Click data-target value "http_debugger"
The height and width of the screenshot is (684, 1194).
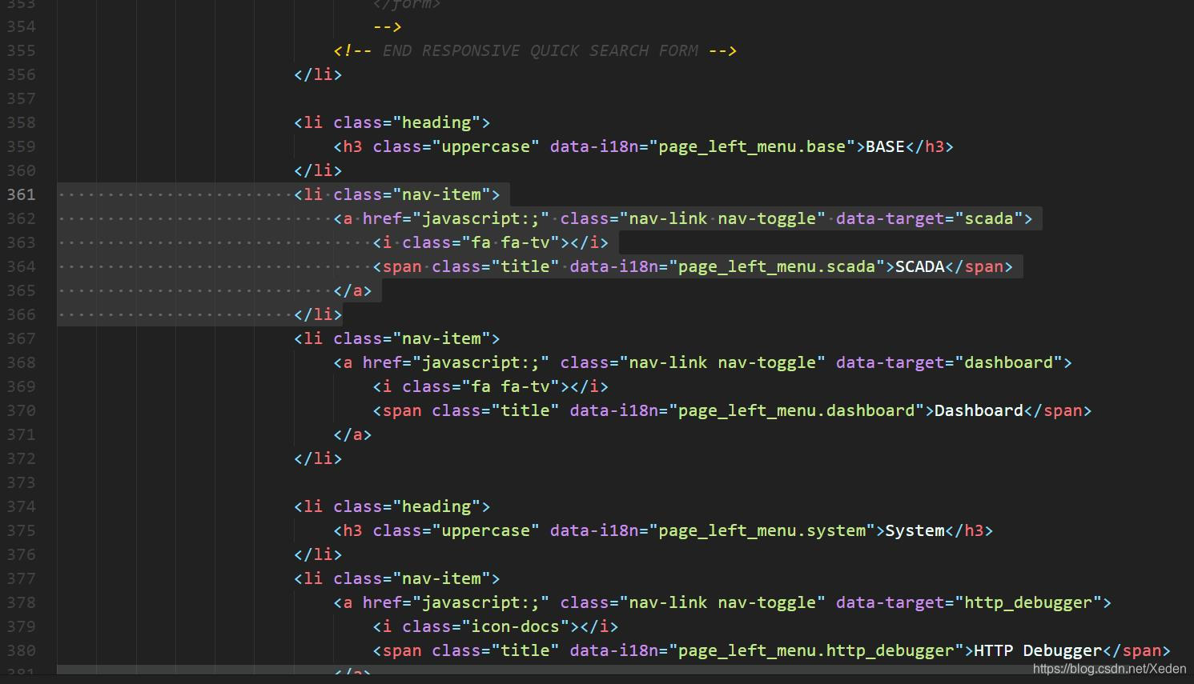pyautogui.click(x=1028, y=602)
